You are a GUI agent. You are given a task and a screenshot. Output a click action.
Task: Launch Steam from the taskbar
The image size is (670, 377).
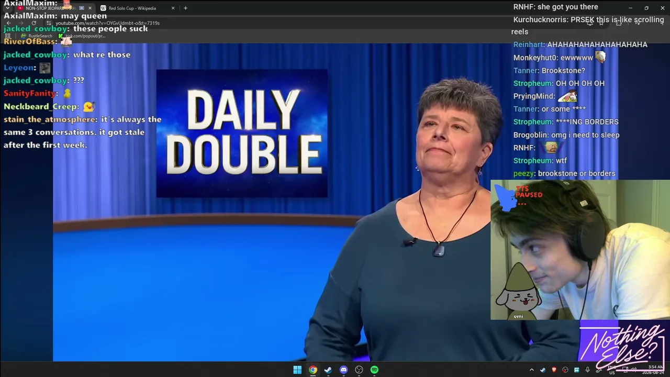[328, 370]
